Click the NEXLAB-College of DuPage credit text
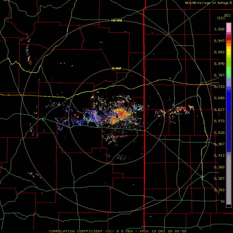 [208, 3]
